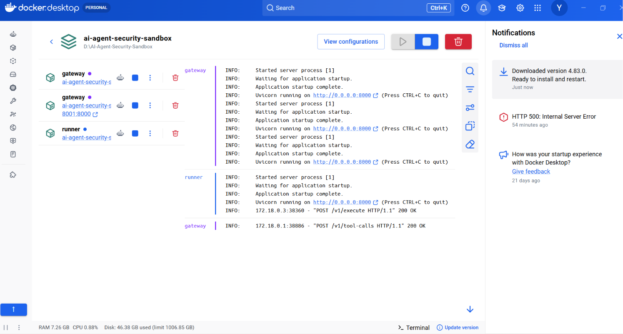Click the CPU 0.88% status text

(85, 328)
